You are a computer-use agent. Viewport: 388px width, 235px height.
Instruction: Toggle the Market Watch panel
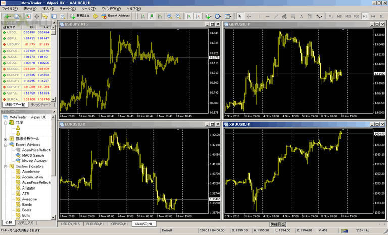(28, 16)
